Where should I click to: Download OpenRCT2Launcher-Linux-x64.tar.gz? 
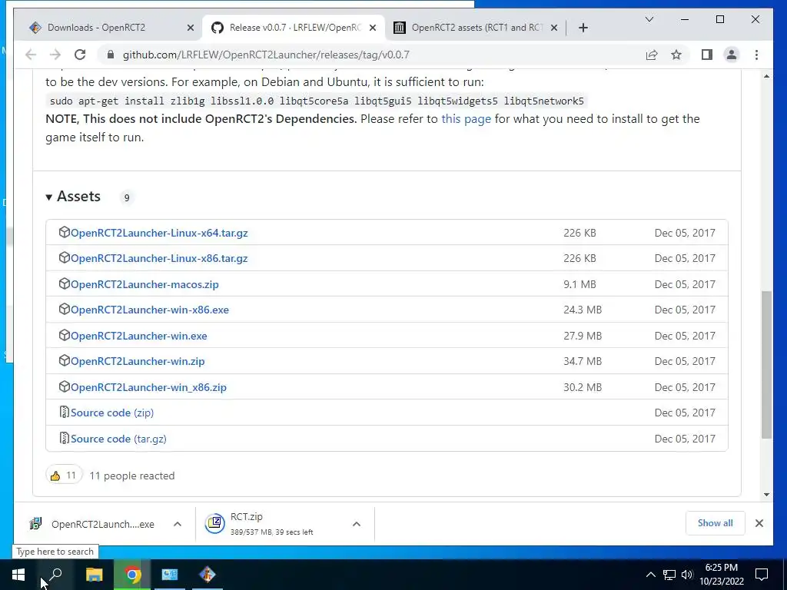pos(159,233)
